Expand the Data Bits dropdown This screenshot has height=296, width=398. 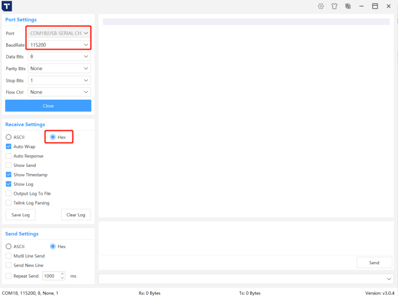pos(59,56)
